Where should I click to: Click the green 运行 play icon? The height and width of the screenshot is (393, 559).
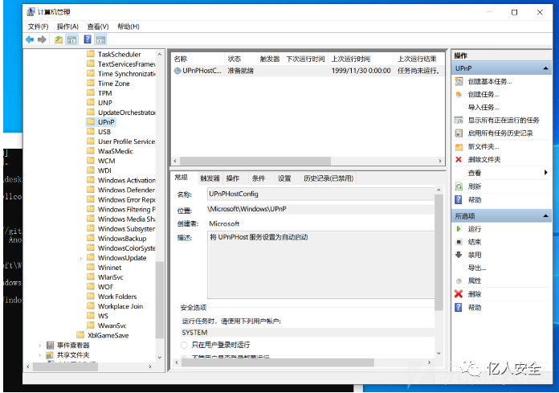[x=459, y=229]
